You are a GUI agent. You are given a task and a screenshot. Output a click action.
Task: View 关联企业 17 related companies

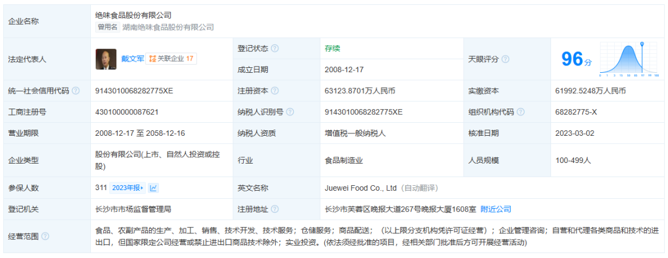171,59
